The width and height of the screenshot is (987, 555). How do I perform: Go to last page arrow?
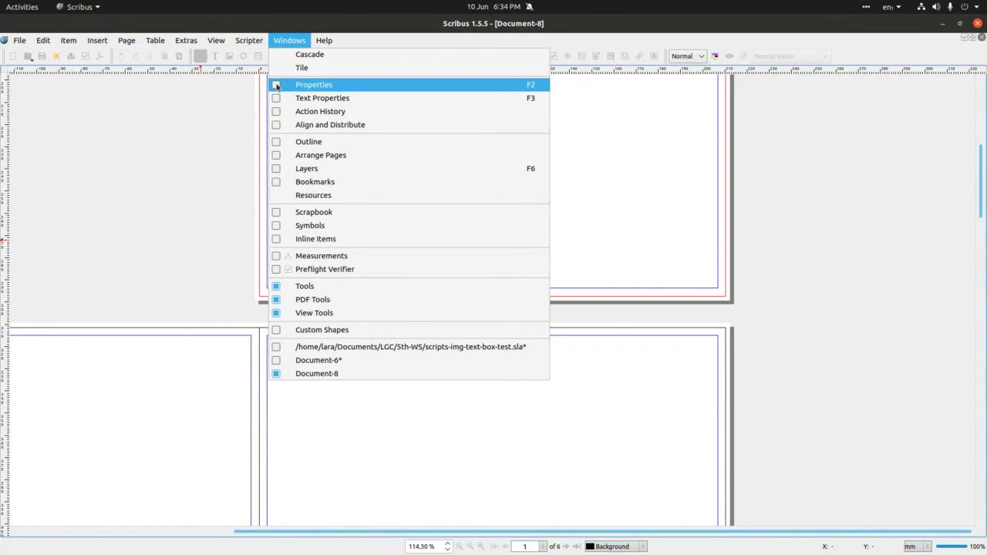[x=576, y=547]
